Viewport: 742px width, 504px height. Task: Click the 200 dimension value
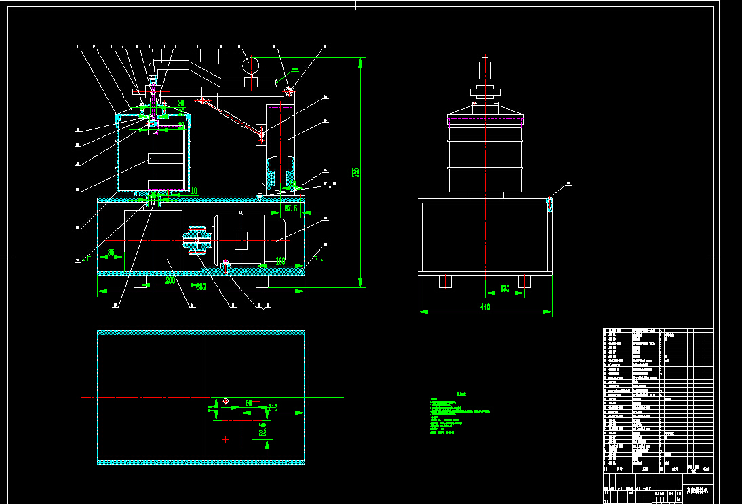(170, 280)
